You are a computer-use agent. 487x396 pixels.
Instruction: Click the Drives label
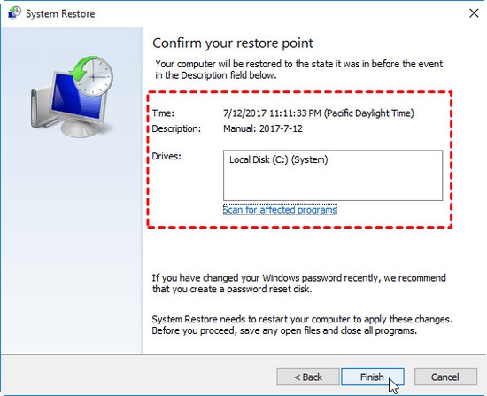166,156
